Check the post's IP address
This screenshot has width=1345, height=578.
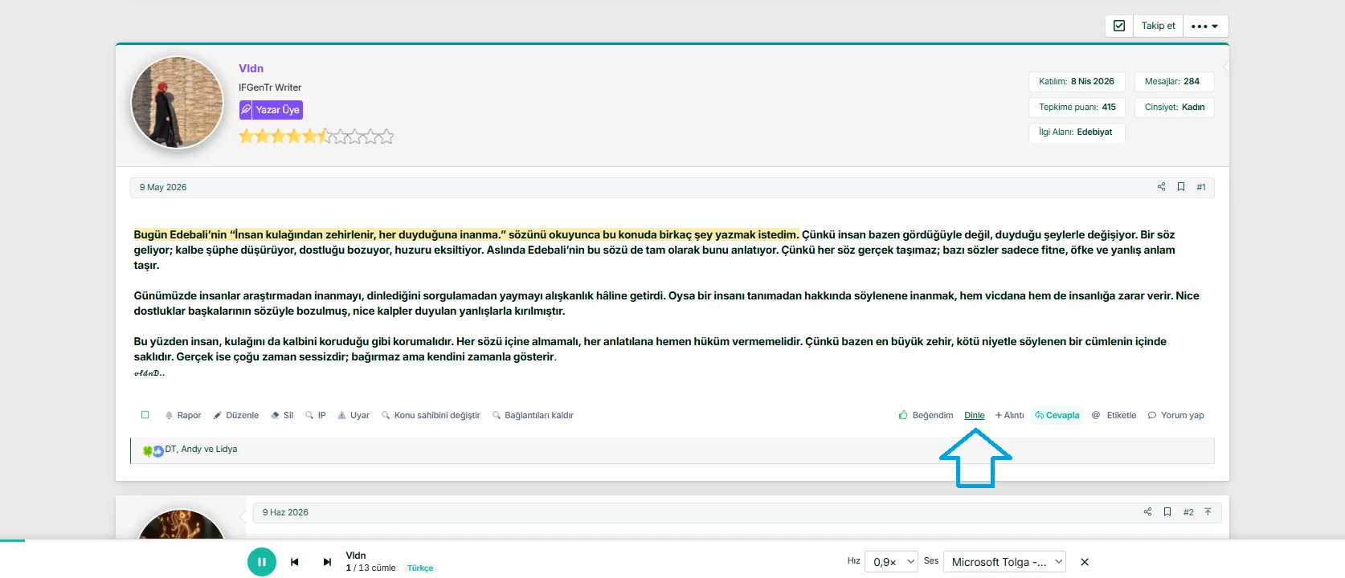click(x=316, y=415)
